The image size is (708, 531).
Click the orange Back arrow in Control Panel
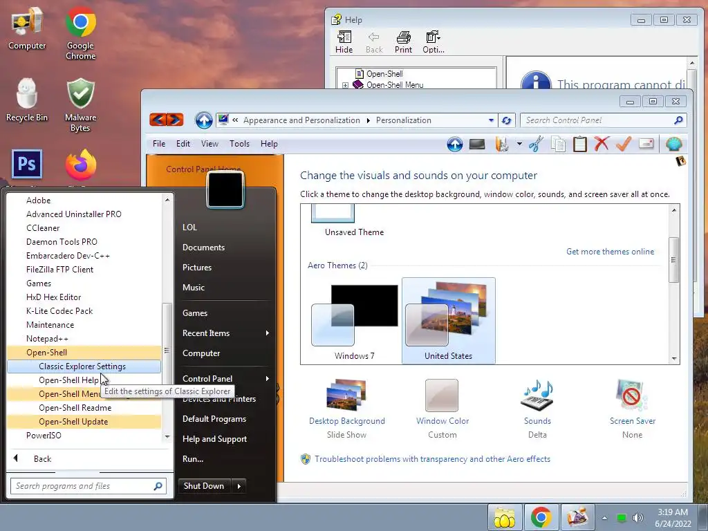[158, 120]
